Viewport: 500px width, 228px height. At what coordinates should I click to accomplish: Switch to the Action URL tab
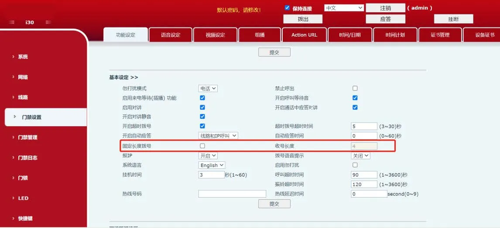tap(304, 35)
